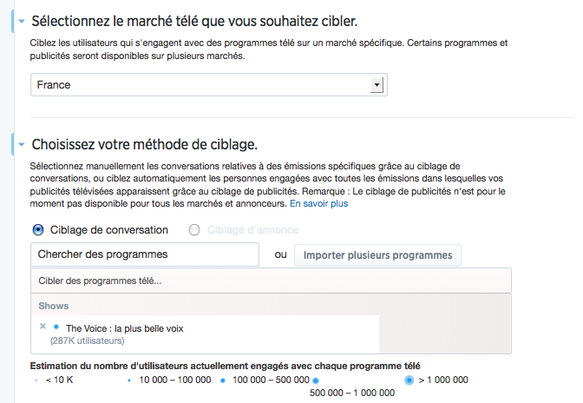Click the less than 10 K legend dot
Image resolution: width=583 pixels, height=403 pixels.
click(x=36, y=380)
